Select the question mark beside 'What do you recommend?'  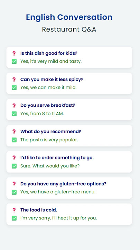[x=14, y=132]
